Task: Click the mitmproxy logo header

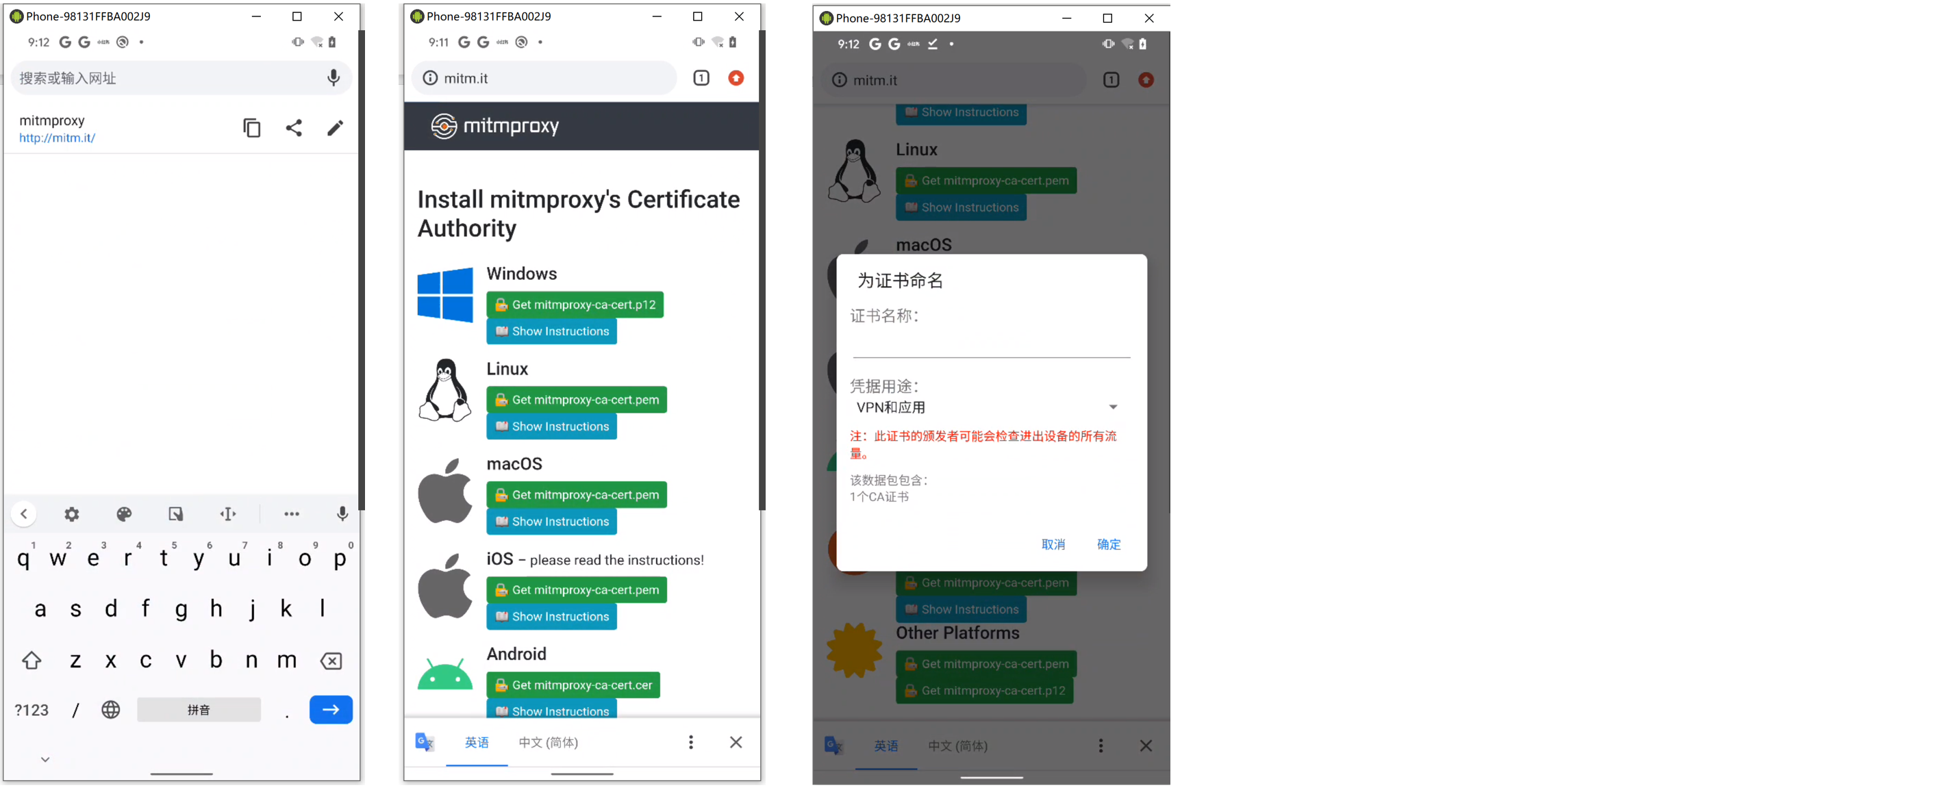Action: pyautogui.click(x=495, y=125)
